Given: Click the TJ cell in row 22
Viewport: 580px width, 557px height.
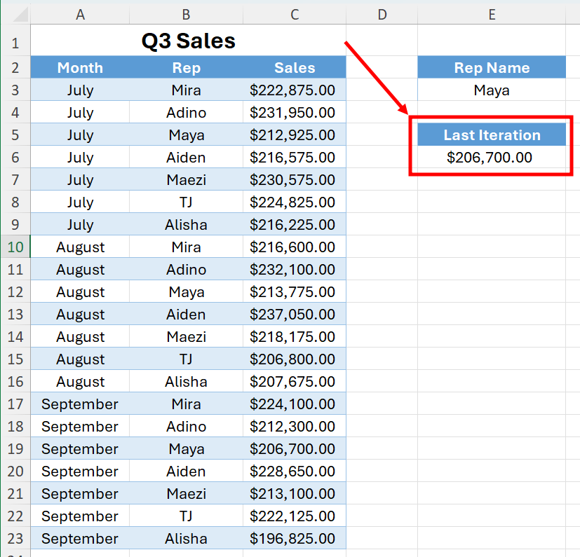Looking at the screenshot, I should coord(186,516).
